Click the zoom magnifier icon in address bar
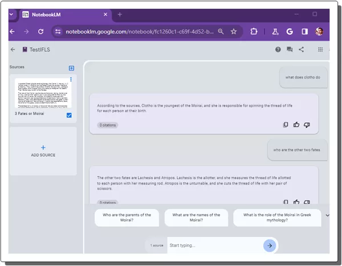 coord(221,32)
